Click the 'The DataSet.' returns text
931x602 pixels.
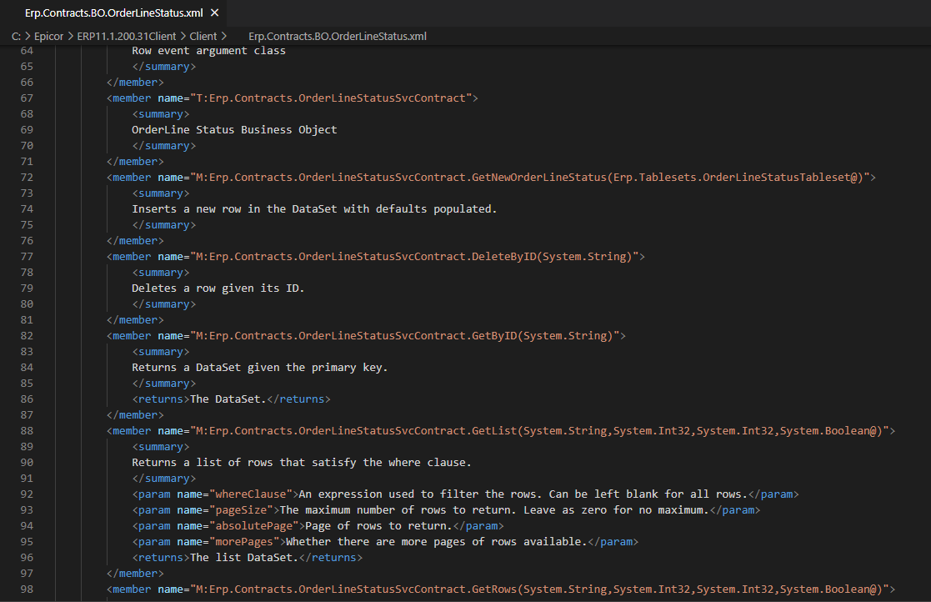[x=228, y=399]
